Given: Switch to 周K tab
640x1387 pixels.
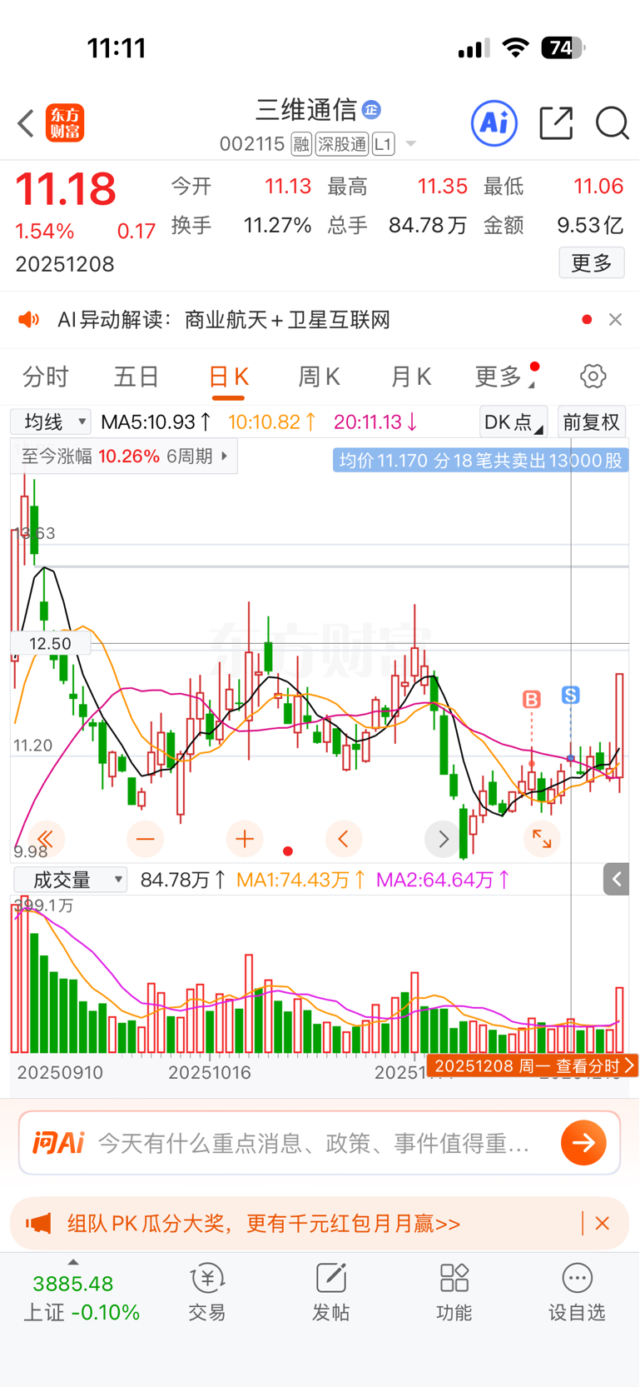Looking at the screenshot, I should (319, 377).
